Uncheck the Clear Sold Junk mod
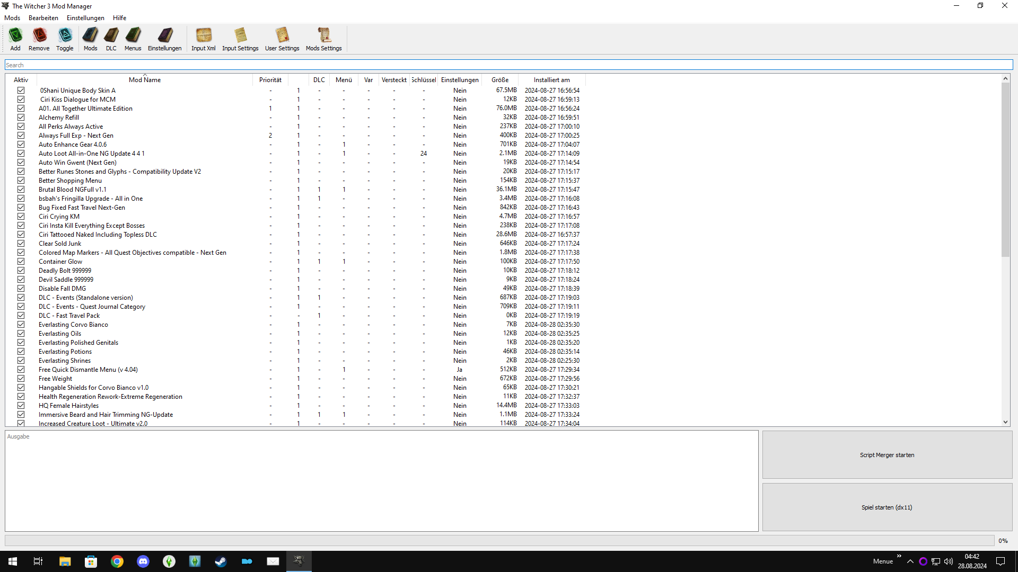Viewport: 1018px width, 572px height. click(x=21, y=244)
